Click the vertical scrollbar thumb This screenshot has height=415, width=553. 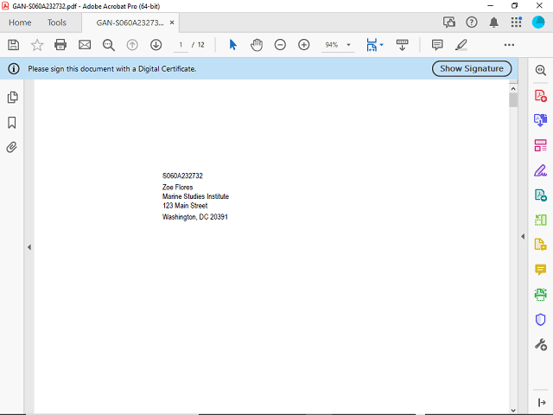click(x=513, y=100)
